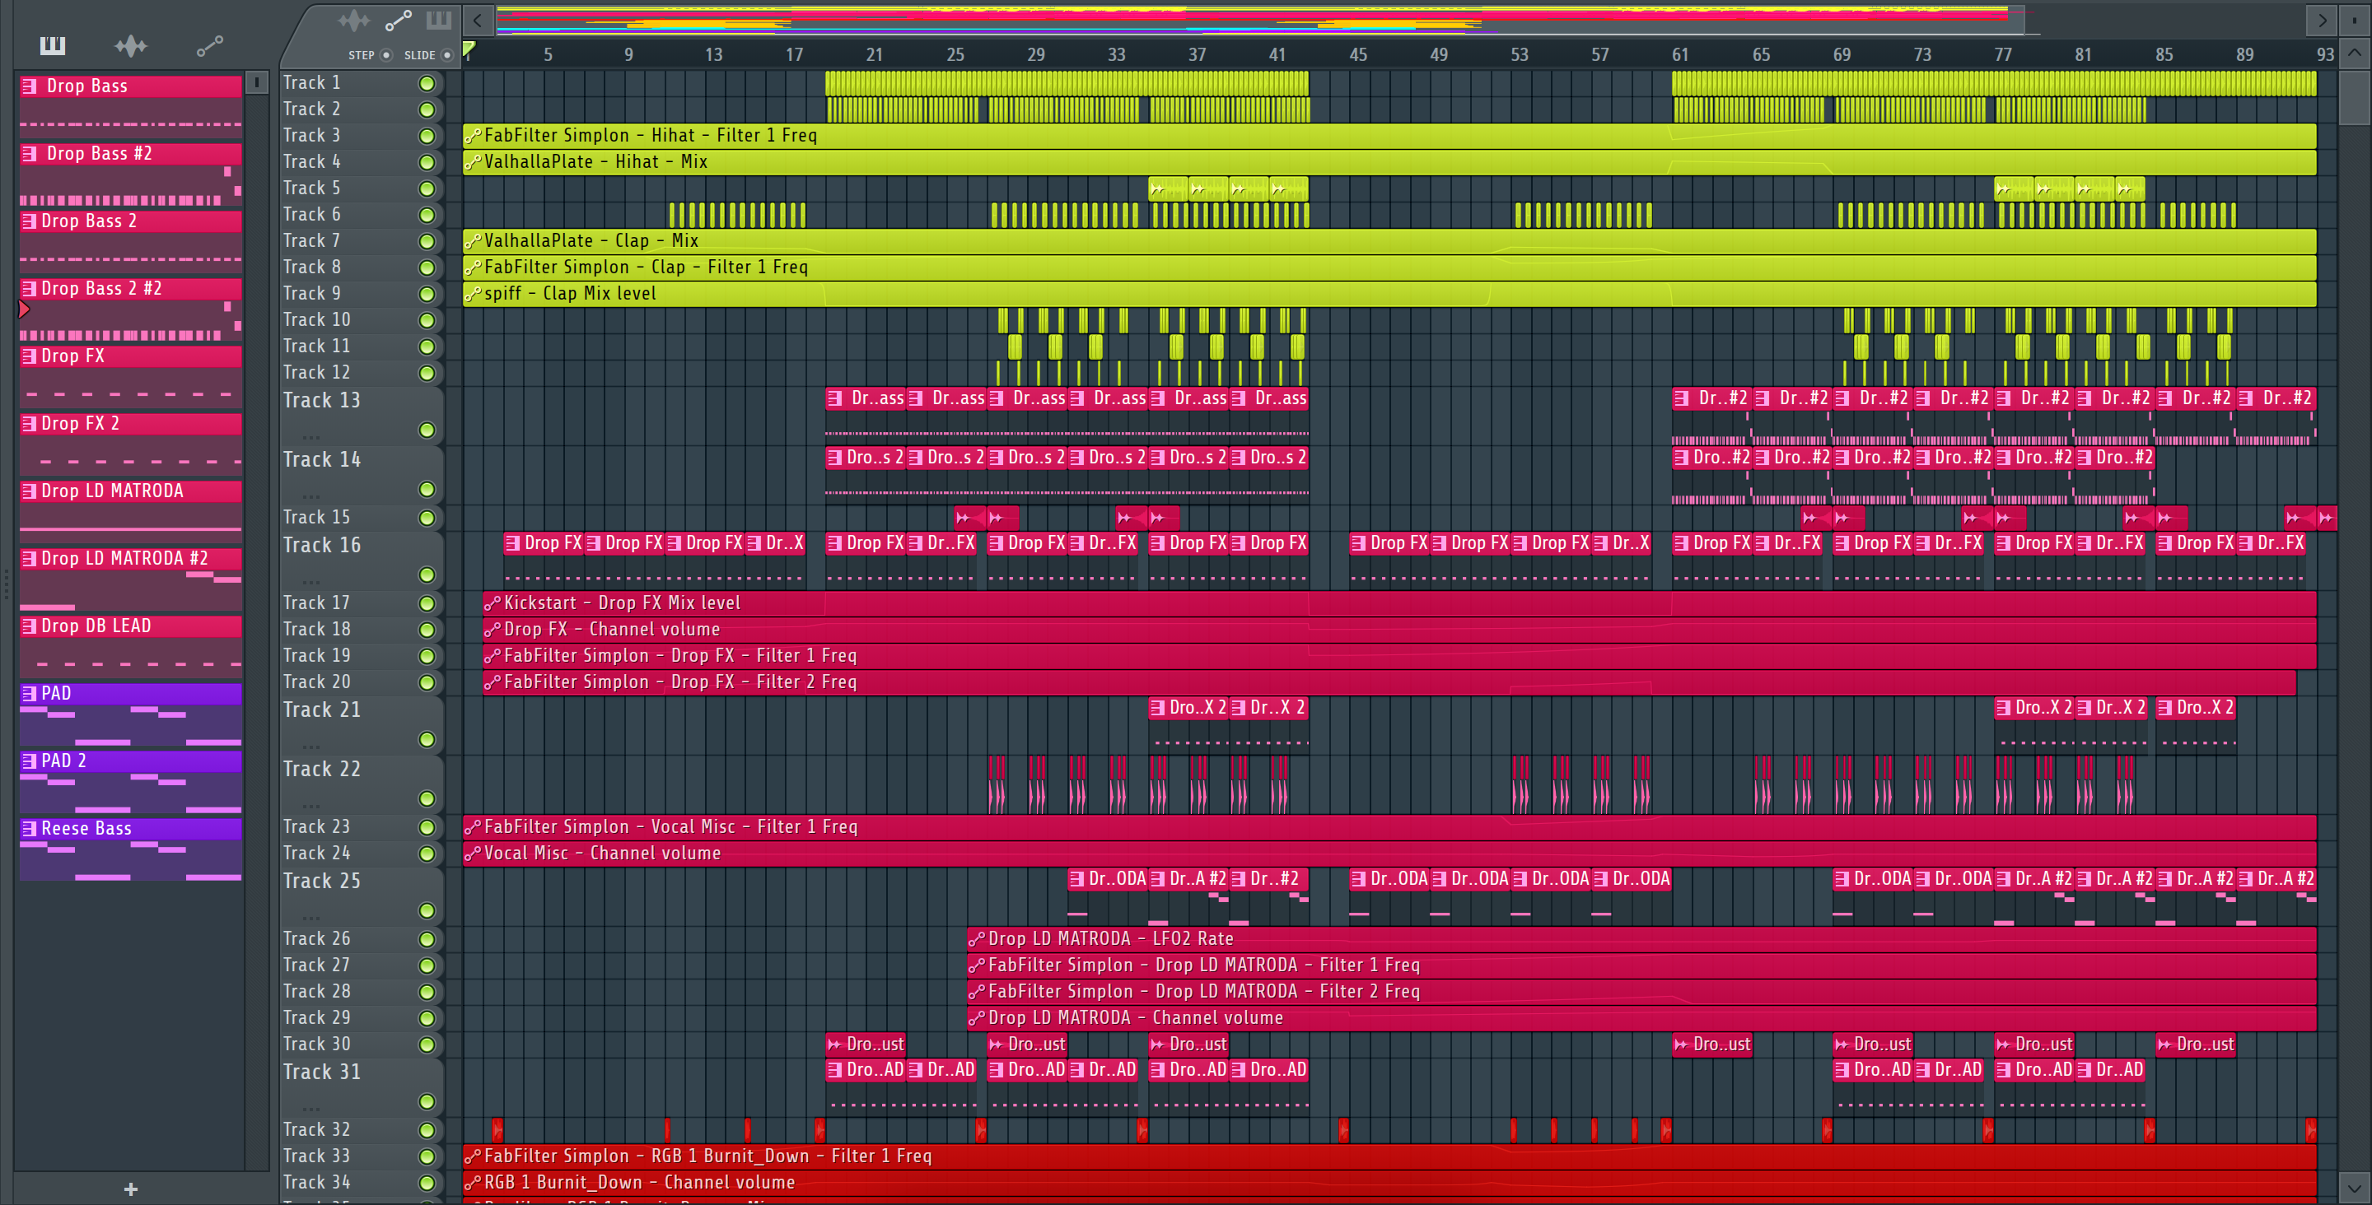Select automation clip focus in playlist header
The image size is (2372, 1205).
tap(398, 21)
